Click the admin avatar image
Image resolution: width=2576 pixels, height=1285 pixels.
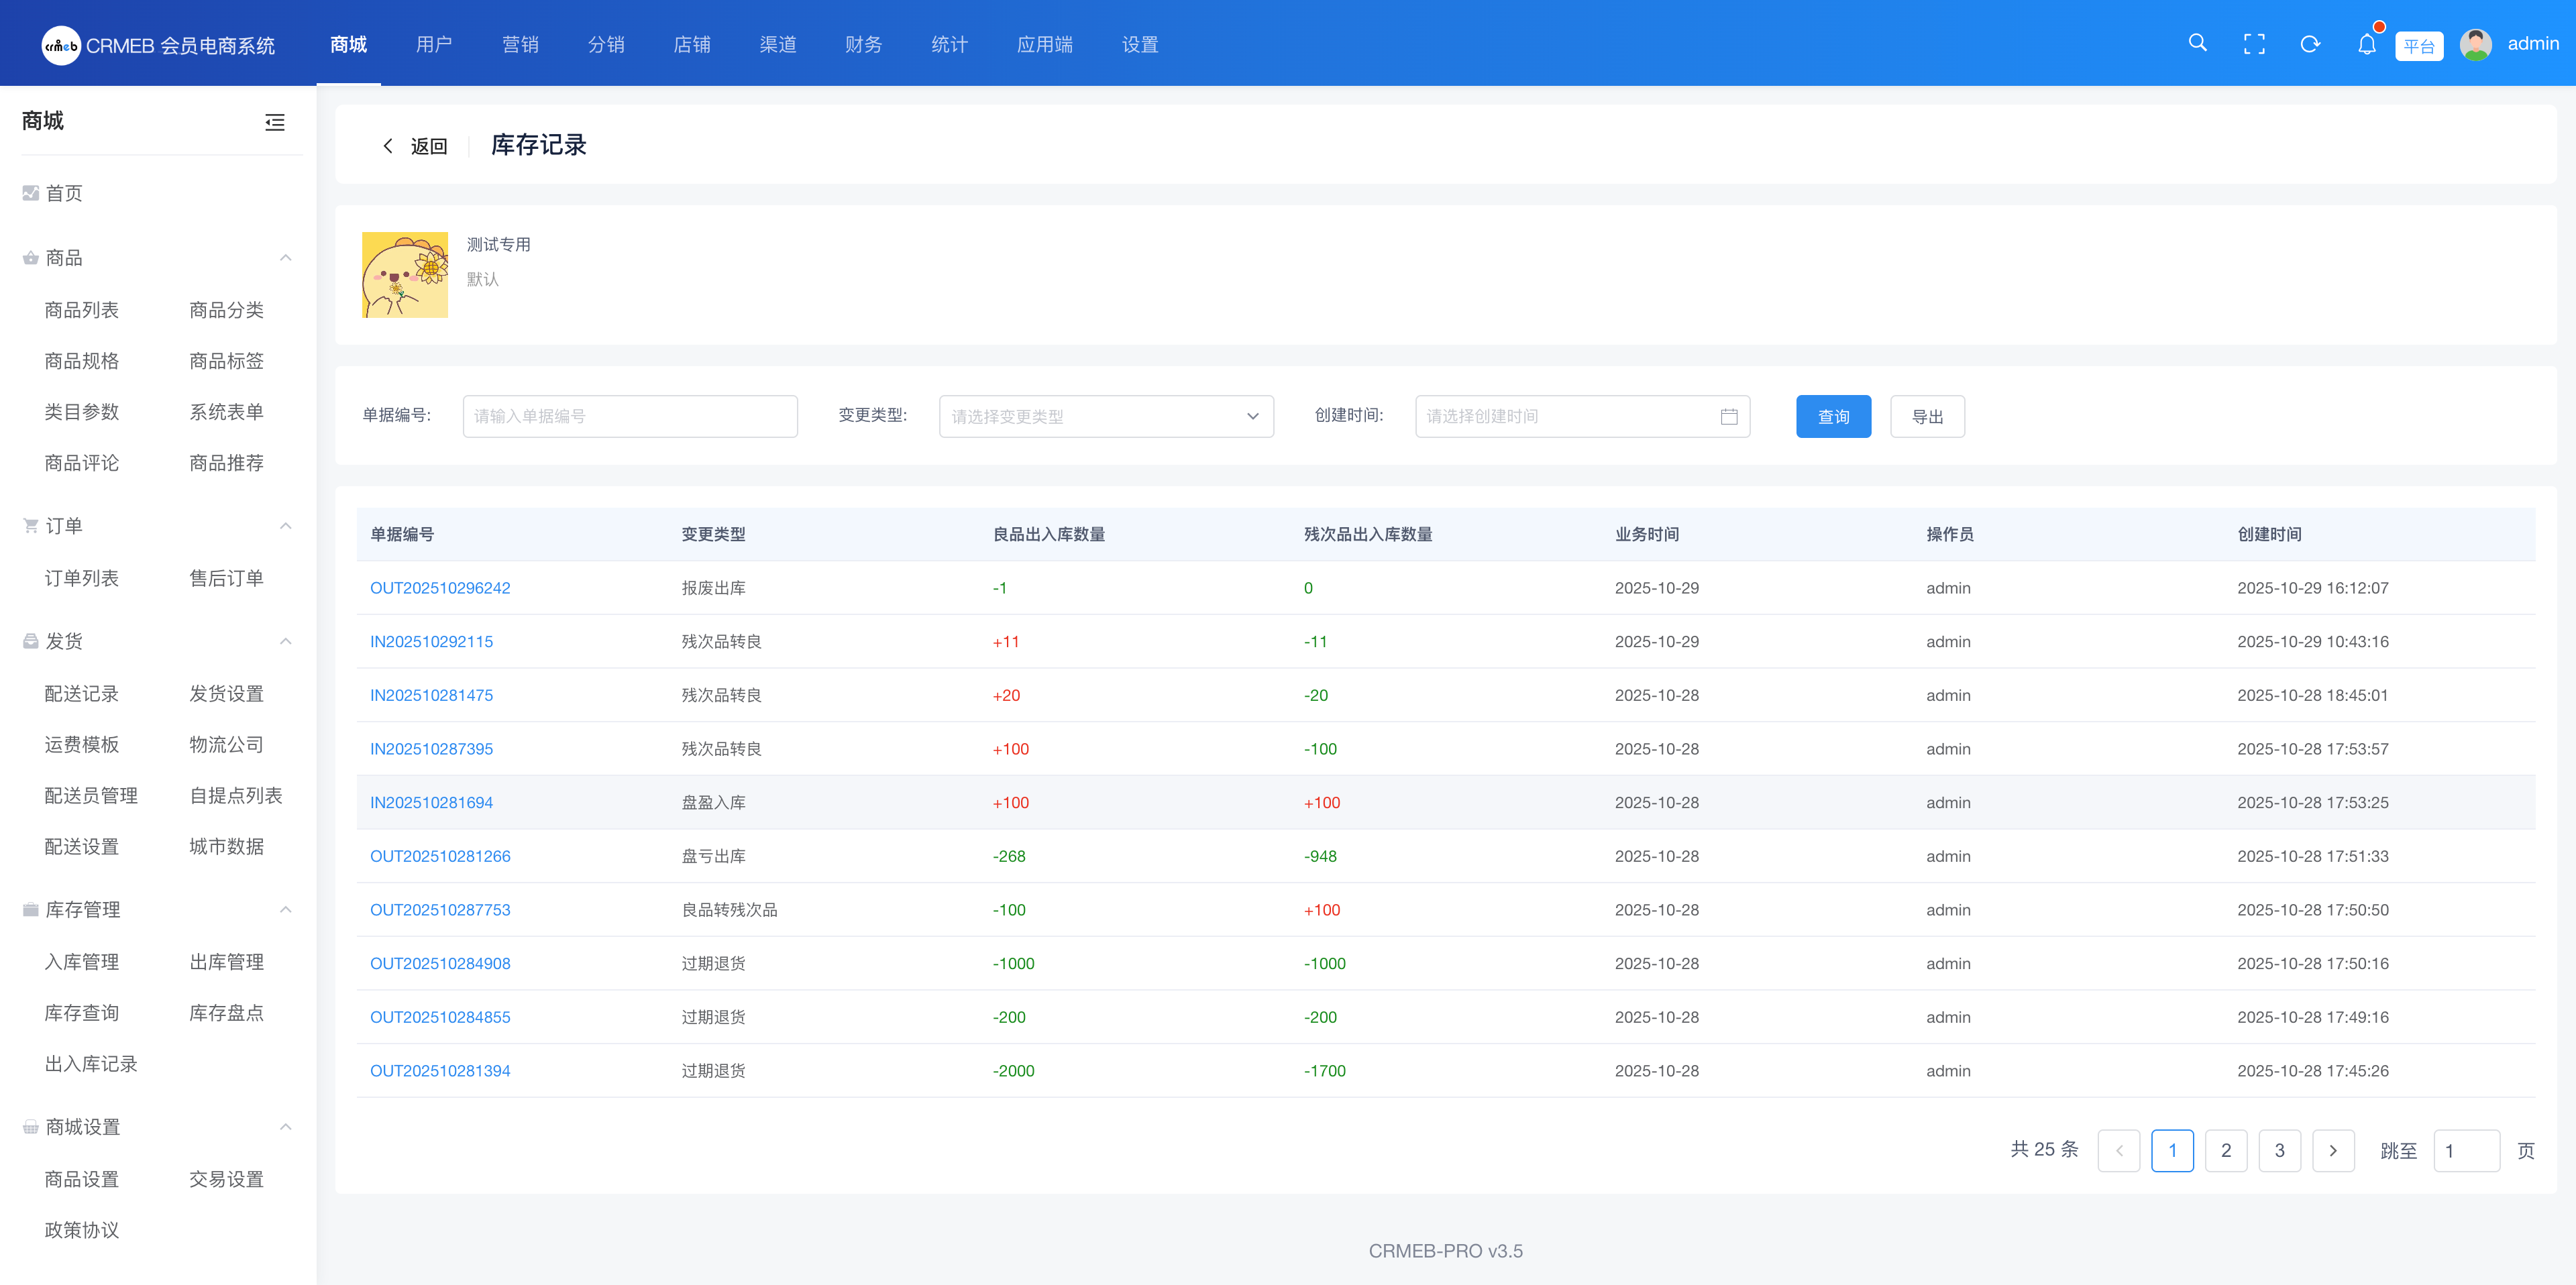tap(2475, 44)
